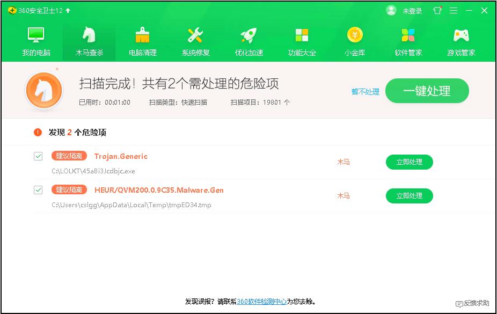Open the 360软件检测中心 link
The height and width of the screenshot is (314, 497).
(x=260, y=302)
